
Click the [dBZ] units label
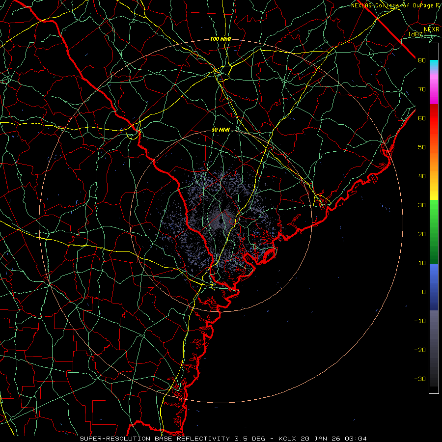coord(417,34)
